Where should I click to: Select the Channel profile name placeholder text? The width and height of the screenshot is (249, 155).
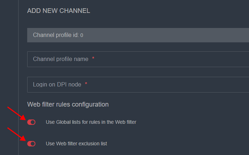pos(60,59)
